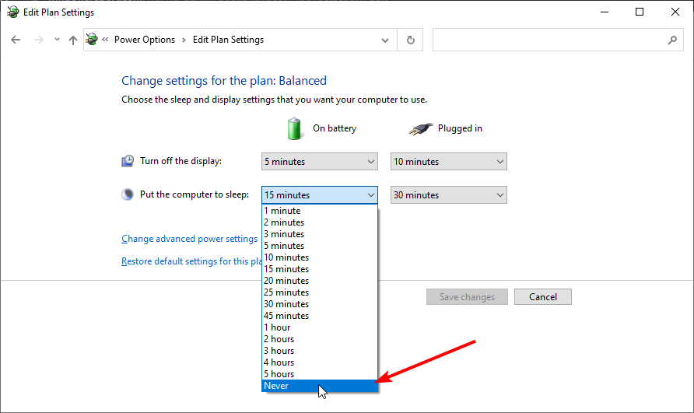Image resolution: width=694 pixels, height=413 pixels.
Task: Go back with the left arrow button
Action: point(16,40)
